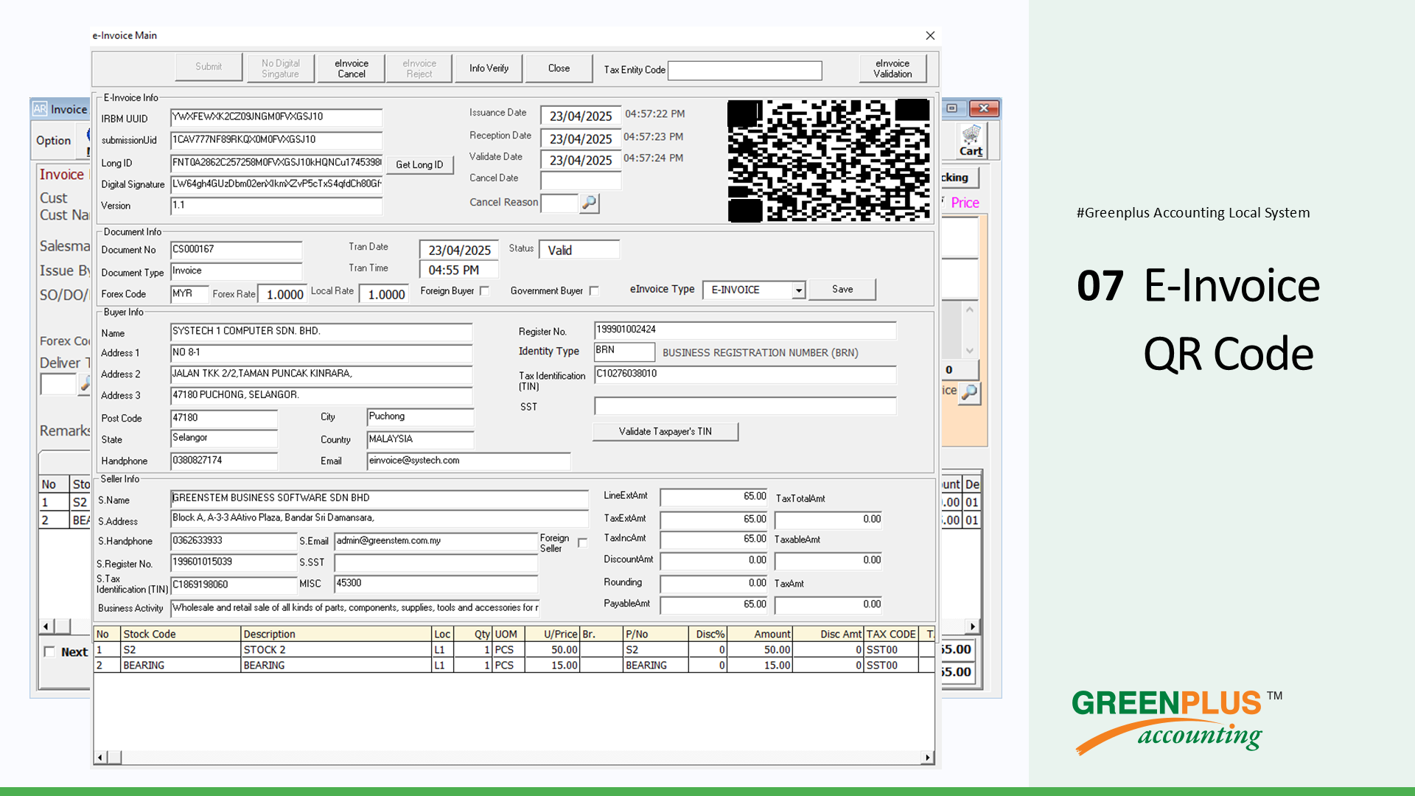Click the PayableAmt field showing 65.00

(713, 605)
